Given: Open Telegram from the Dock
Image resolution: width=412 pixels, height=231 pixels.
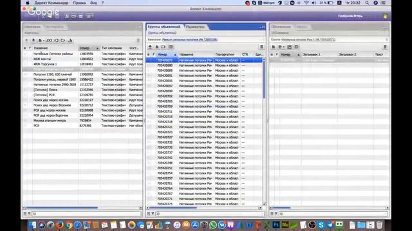Looking at the screenshot, I should (330, 225).
